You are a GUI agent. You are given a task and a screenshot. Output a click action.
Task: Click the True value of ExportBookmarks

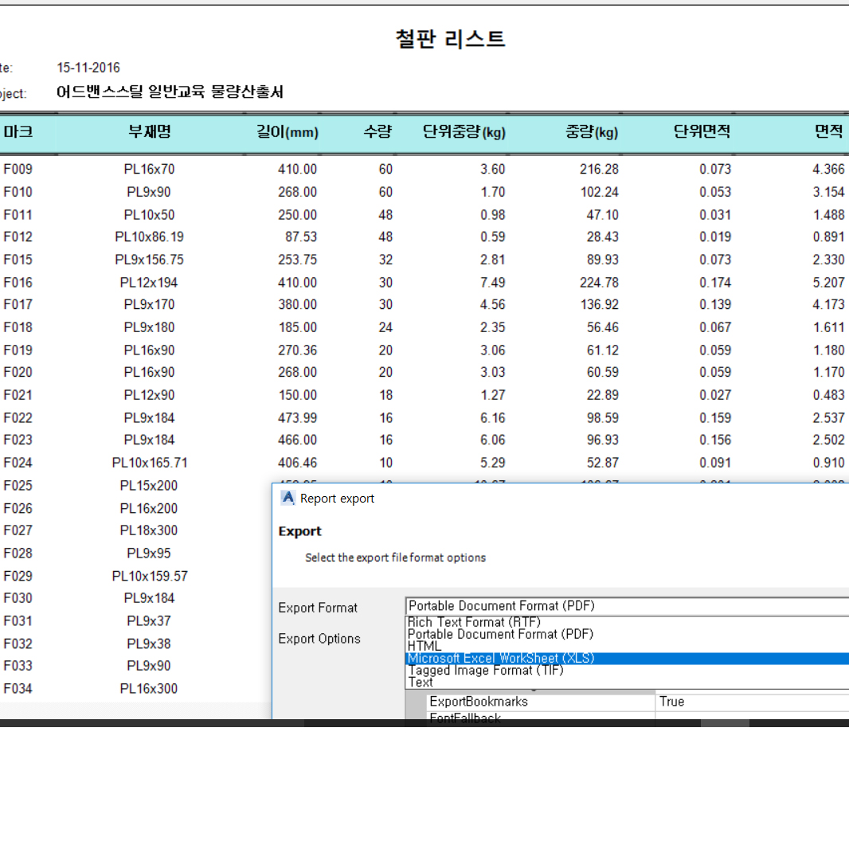672,702
